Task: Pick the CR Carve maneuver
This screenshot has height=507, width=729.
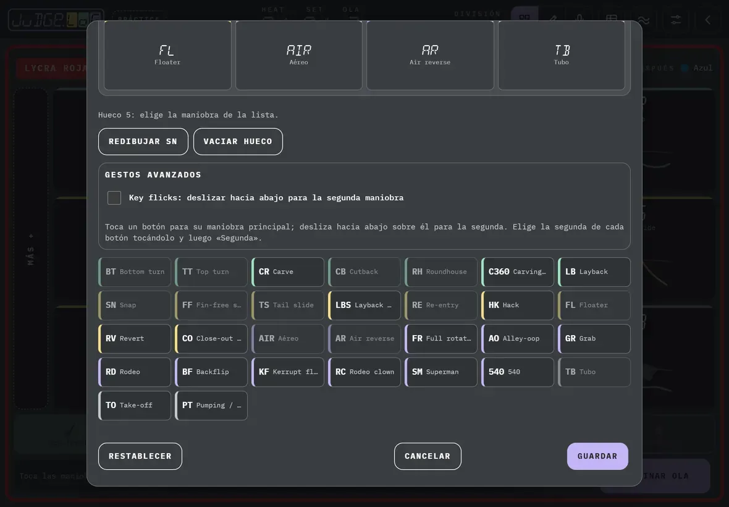Action: click(x=288, y=271)
